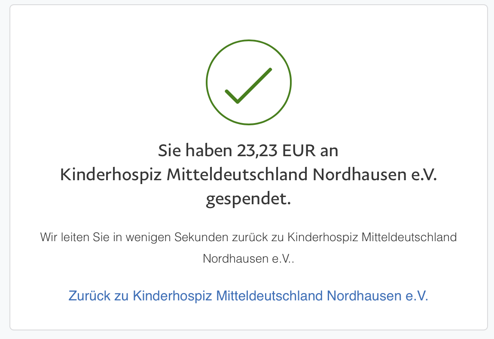
Task: Click the word "gespendet." in the heading
Action: [x=248, y=200]
